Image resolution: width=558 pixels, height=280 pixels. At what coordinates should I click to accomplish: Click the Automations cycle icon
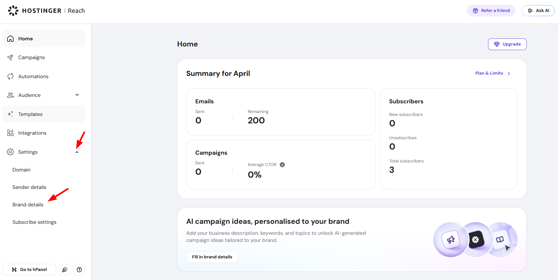10,77
